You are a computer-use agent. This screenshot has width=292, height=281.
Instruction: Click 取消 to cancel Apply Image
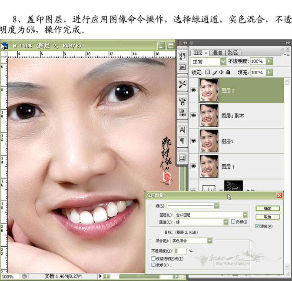point(268,217)
